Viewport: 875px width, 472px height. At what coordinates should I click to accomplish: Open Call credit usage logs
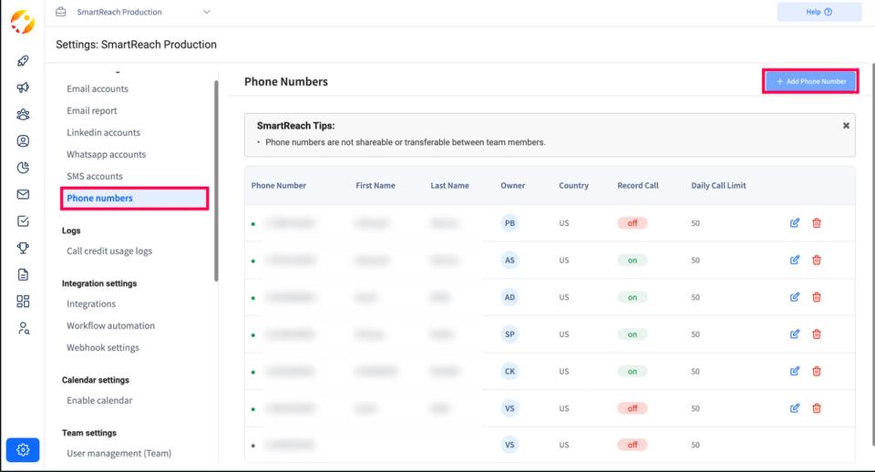click(109, 251)
